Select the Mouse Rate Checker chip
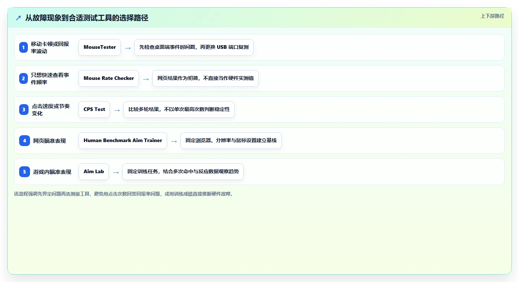Screen dimensions: 519x282 click(x=109, y=78)
